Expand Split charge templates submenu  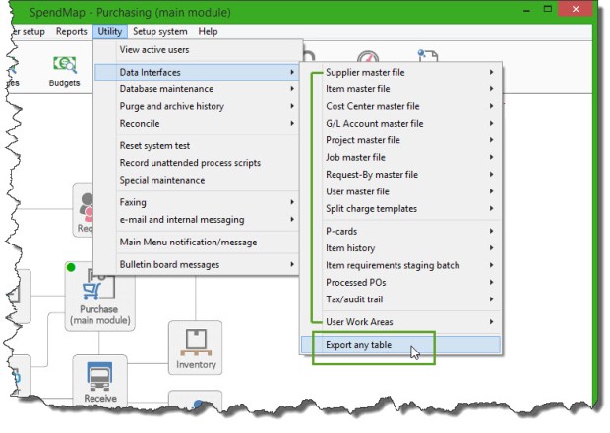tap(400, 209)
